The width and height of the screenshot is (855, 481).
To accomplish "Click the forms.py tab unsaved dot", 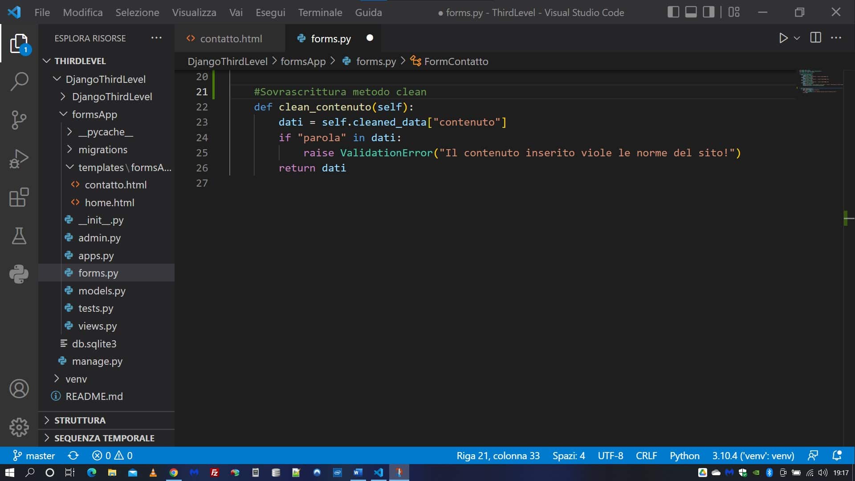I will pyautogui.click(x=370, y=38).
